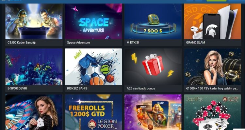Open the GRAND SLAM gadgets banner
245x130 pixels.
coord(213,21)
